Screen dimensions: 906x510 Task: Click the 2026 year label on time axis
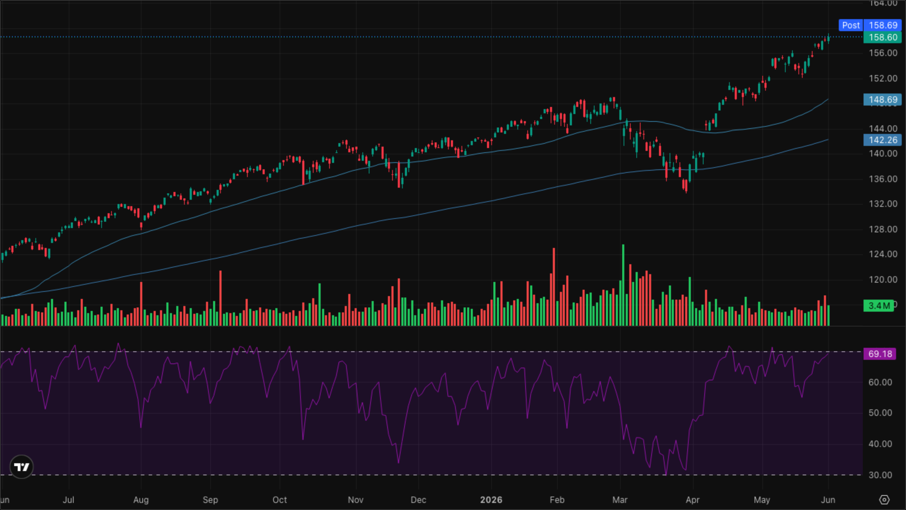point(491,500)
